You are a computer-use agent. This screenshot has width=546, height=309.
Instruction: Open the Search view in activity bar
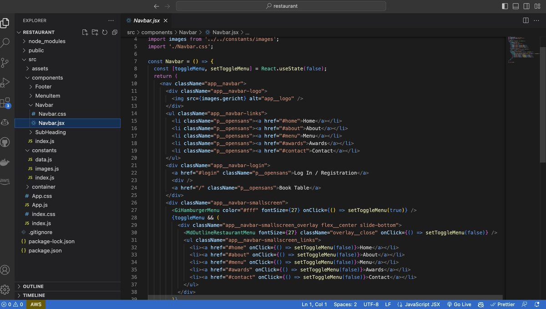tap(5, 43)
